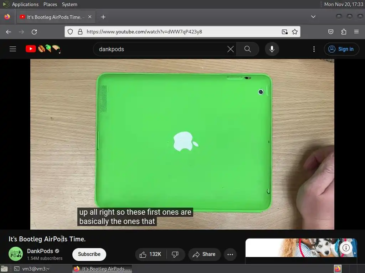This screenshot has width=365, height=273.
Task: Open the Applications menu
Action: 25,4
